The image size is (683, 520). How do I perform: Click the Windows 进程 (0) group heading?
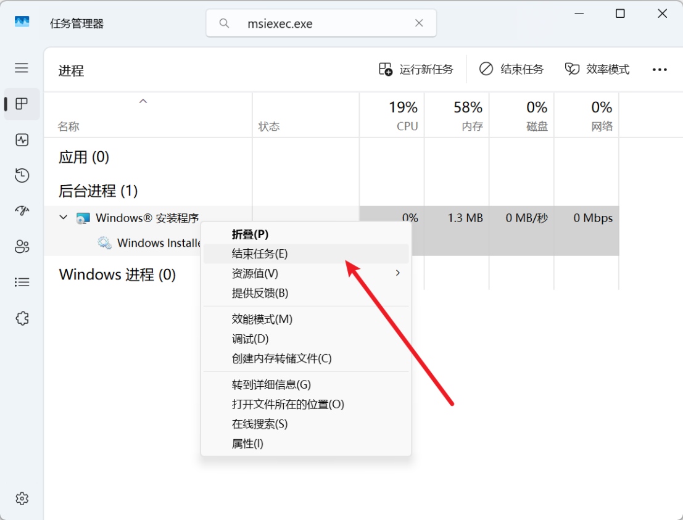(x=117, y=275)
